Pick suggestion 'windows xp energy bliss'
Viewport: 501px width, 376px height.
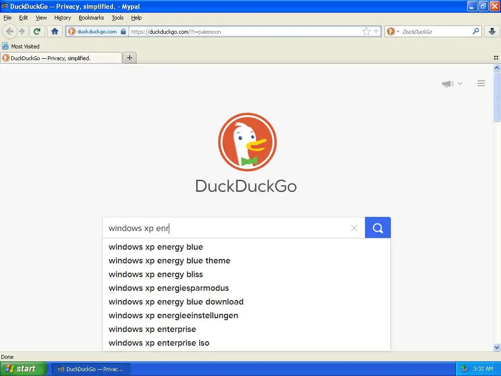[247, 274]
